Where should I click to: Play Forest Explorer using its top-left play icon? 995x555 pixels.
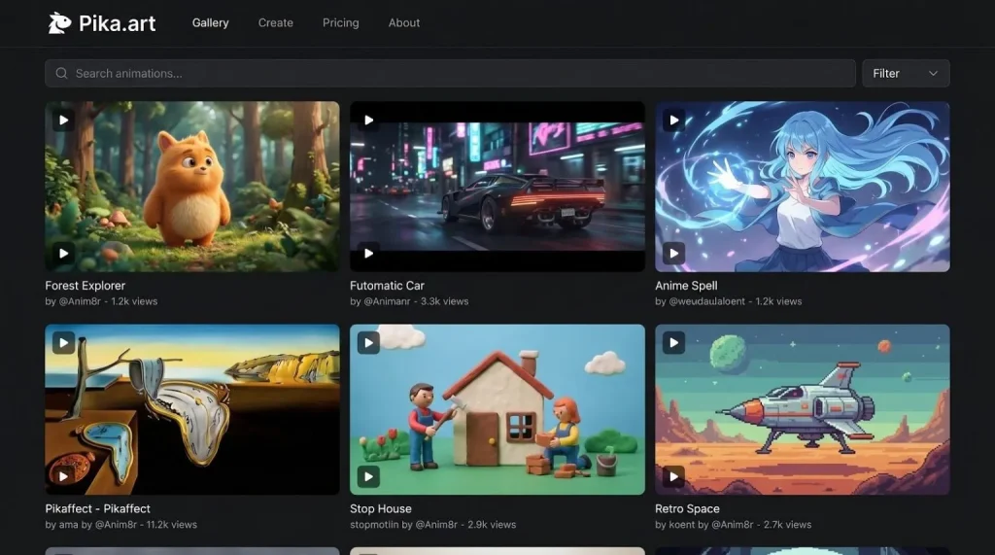[63, 120]
